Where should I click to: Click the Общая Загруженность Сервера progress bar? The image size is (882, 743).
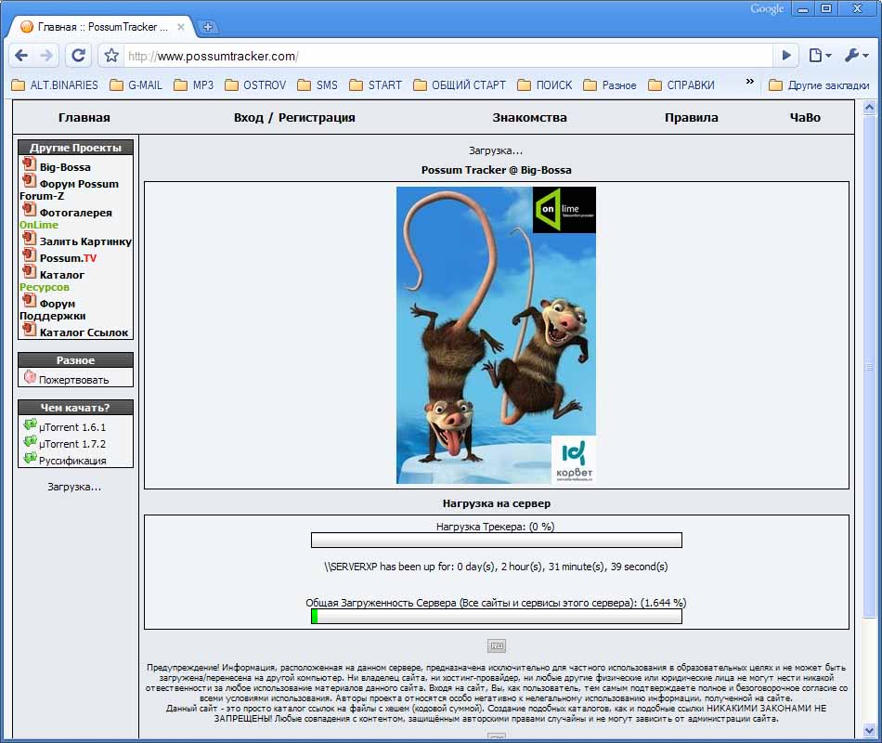(497, 617)
